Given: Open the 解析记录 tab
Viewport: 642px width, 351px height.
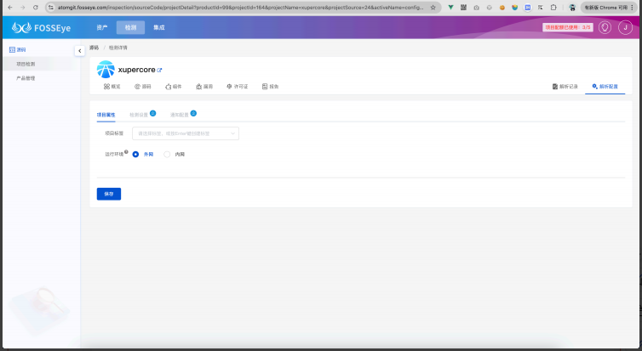Looking at the screenshot, I should [565, 86].
